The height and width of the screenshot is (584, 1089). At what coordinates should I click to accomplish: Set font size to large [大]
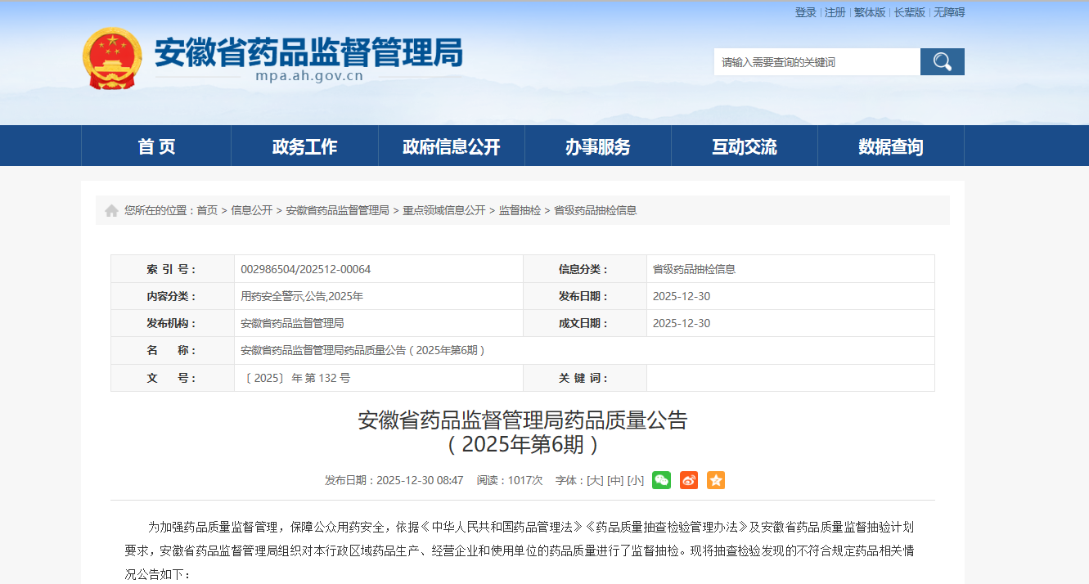tap(595, 480)
